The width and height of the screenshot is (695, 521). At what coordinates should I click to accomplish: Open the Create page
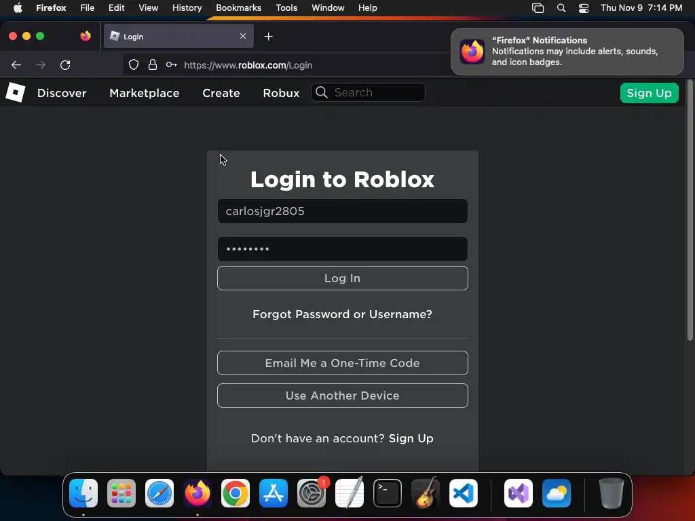221,93
